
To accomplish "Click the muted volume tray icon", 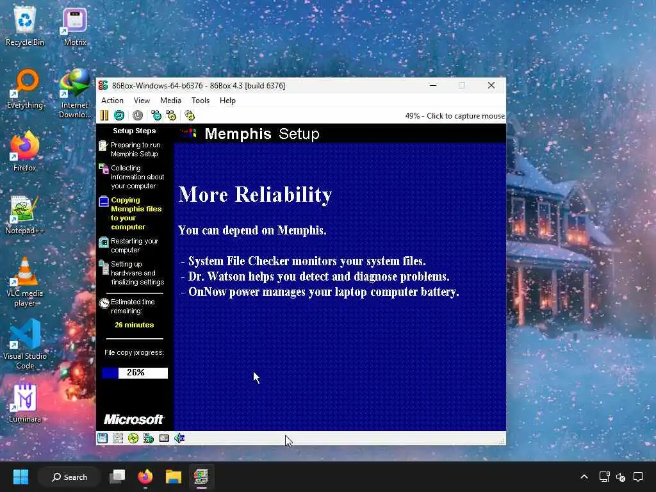I will [x=621, y=477].
